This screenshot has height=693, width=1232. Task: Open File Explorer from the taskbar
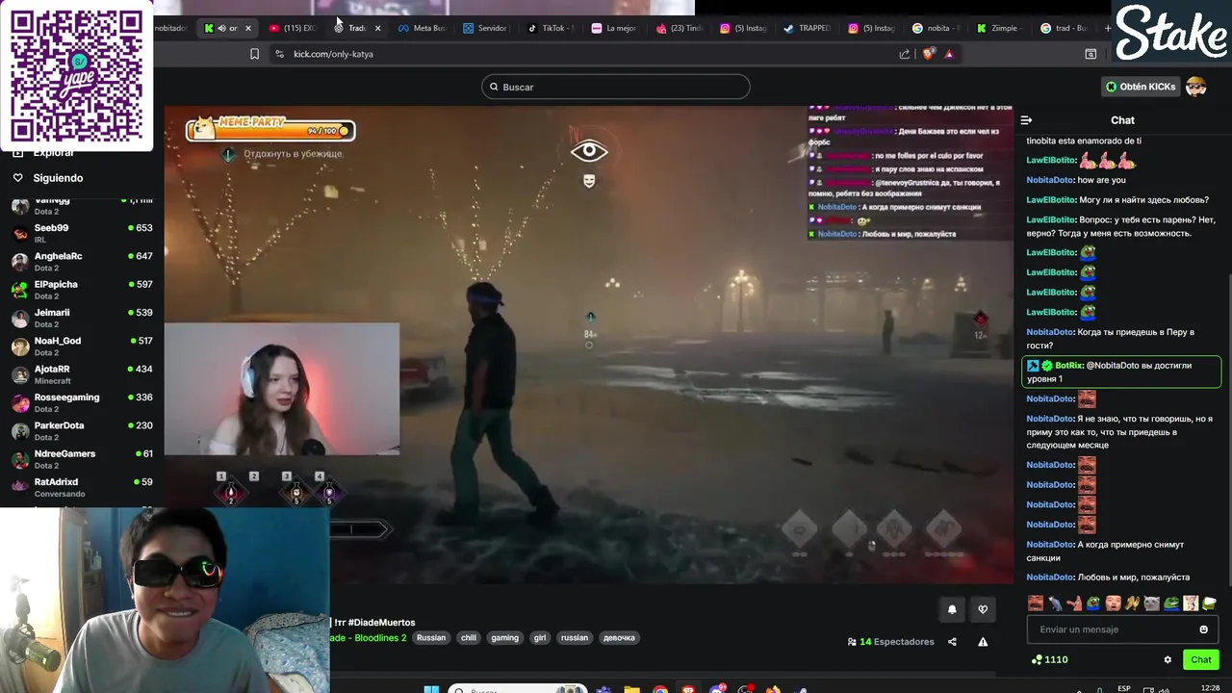point(631,689)
